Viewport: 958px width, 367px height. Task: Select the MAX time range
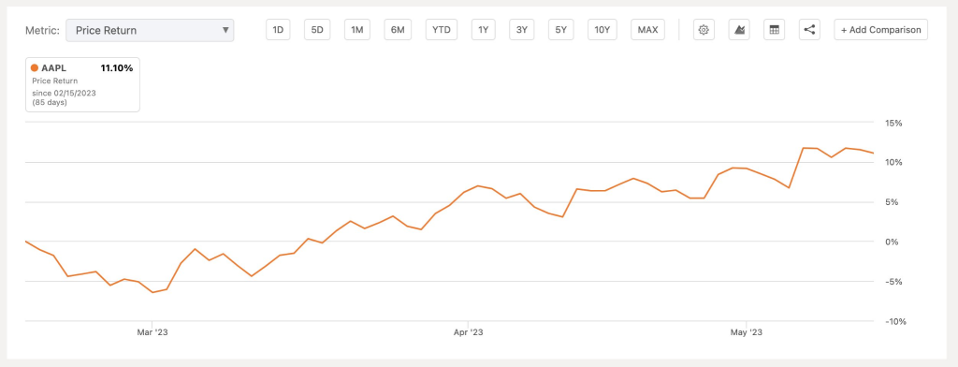click(647, 29)
